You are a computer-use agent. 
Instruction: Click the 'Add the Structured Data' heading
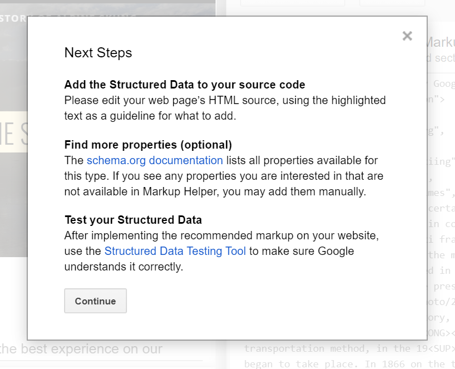[x=184, y=85]
